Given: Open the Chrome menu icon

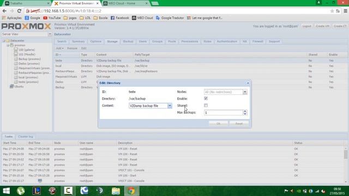Looking at the screenshot, I should click(x=345, y=11).
